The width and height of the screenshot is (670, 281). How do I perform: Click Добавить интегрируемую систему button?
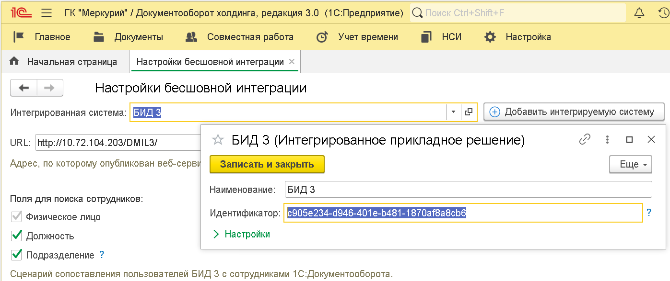(574, 112)
